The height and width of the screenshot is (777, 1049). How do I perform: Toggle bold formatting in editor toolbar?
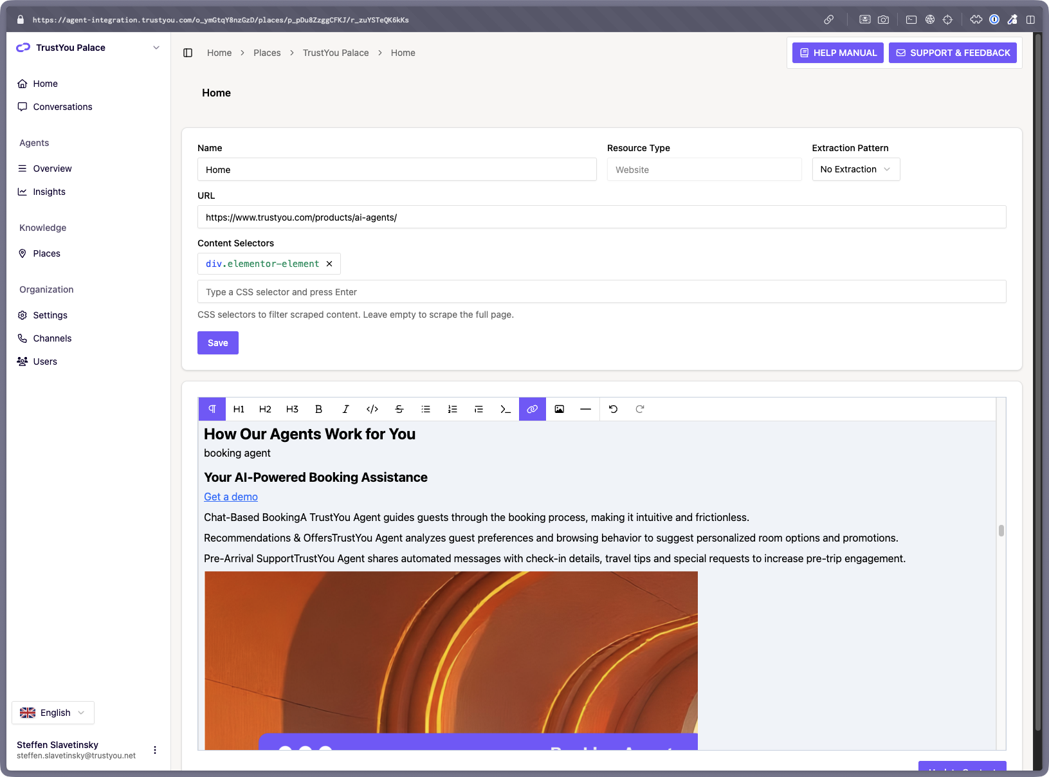[318, 409]
